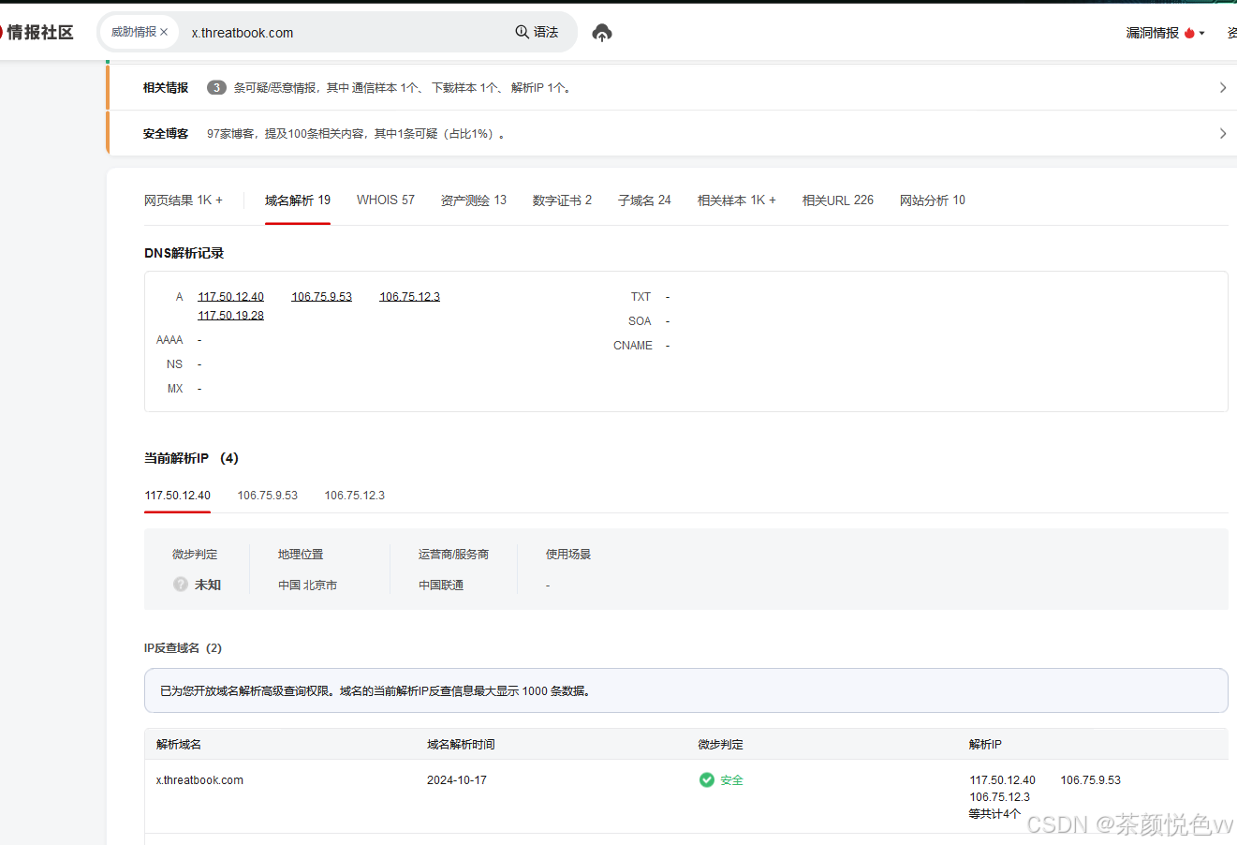Click 117.50.12.40 in the 解析IP column

pos(1002,780)
